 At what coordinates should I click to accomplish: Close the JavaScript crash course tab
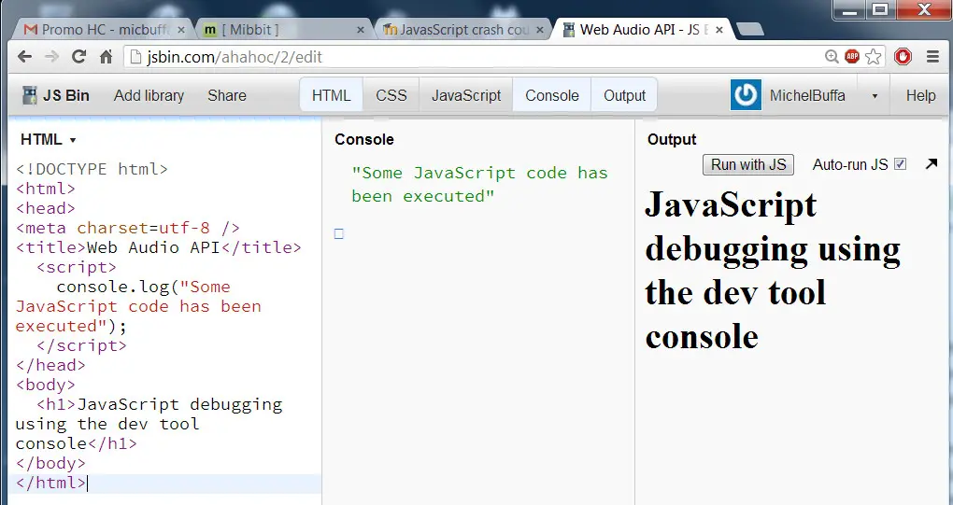tap(540, 30)
